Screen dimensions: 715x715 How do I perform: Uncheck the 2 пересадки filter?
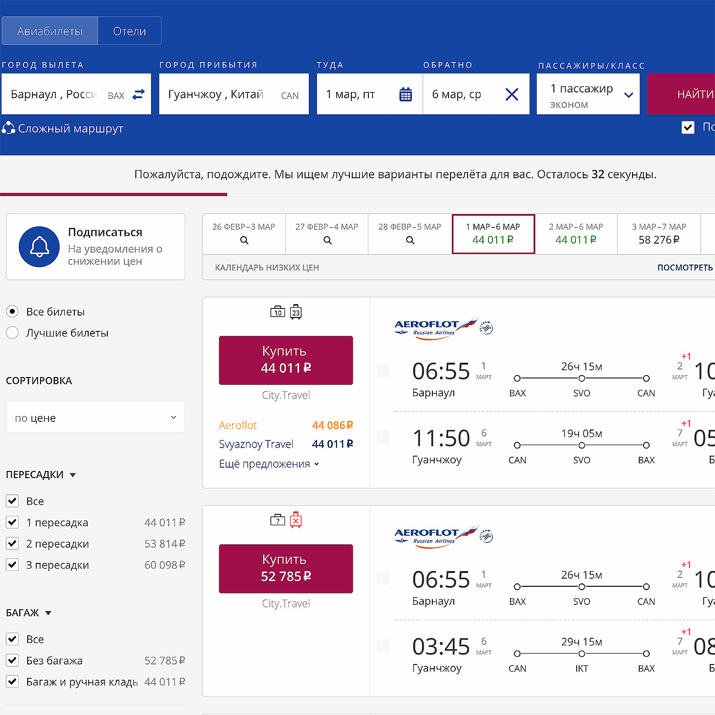coord(12,543)
